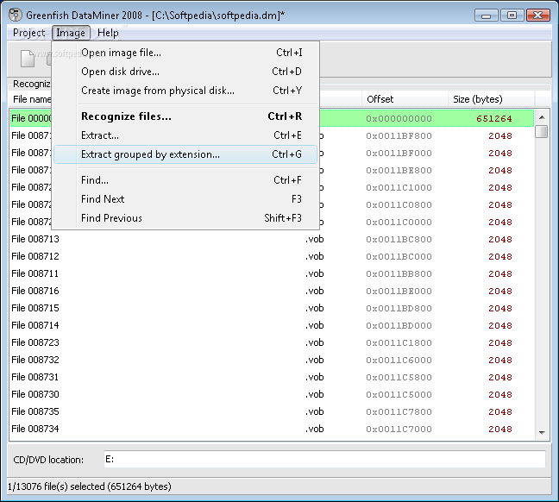Image resolution: width=559 pixels, height=502 pixels.
Task: Click offset 0x0011C6000
Action: [x=399, y=360]
